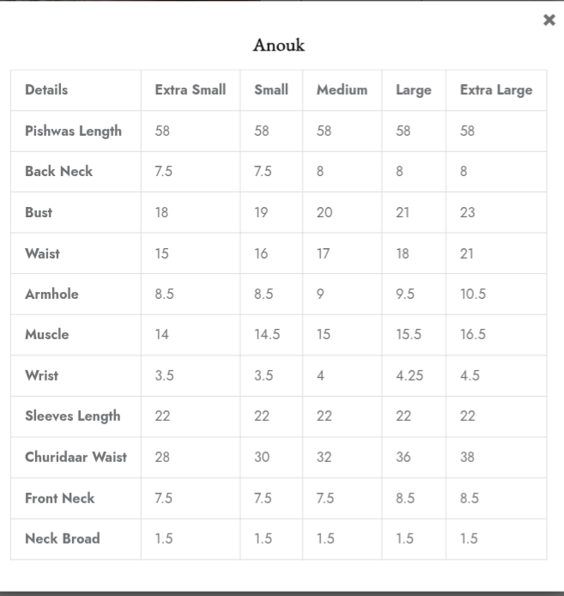
Task: Click the Small Muscle value 14.5
Action: click(x=267, y=334)
